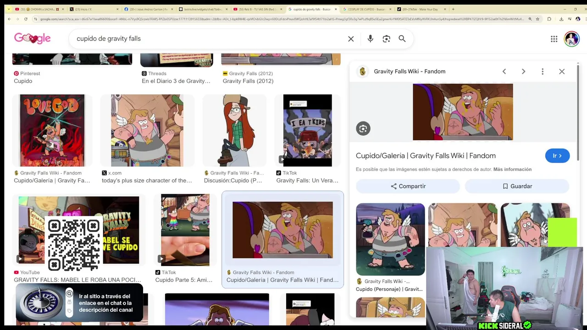
Task: Open the TikTok 'Gravity Falls: Un Vera...' thumbnail
Action: coord(307,131)
